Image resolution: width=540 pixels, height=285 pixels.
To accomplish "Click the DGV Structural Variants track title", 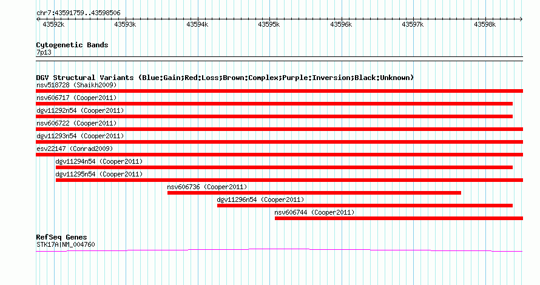I will point(225,78).
